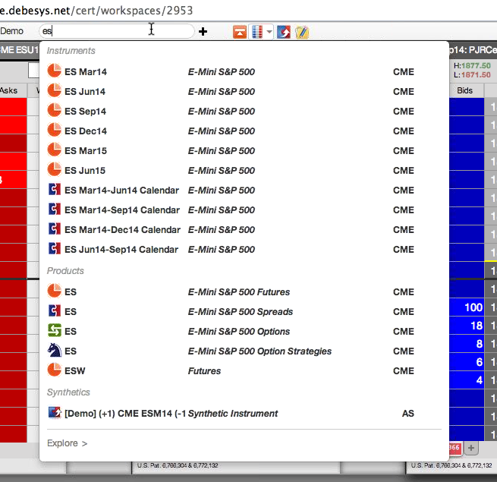Image resolution: width=497 pixels, height=482 pixels.
Task: Click futures icon for ES Dec14
Action: point(54,130)
